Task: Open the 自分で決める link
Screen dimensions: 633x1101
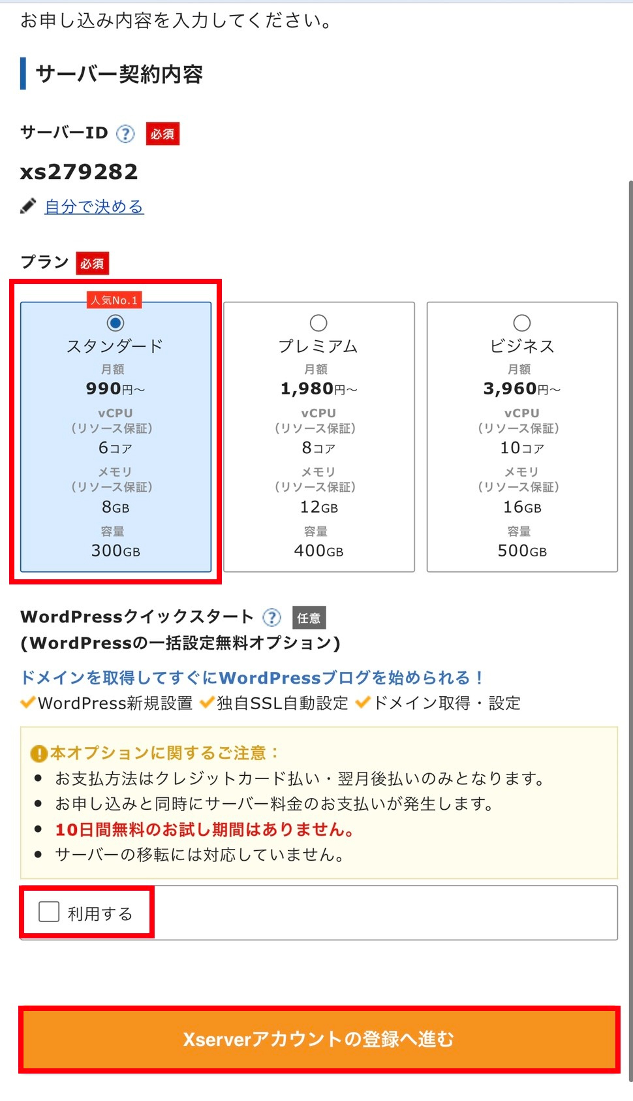Action: pyautogui.click(x=94, y=206)
